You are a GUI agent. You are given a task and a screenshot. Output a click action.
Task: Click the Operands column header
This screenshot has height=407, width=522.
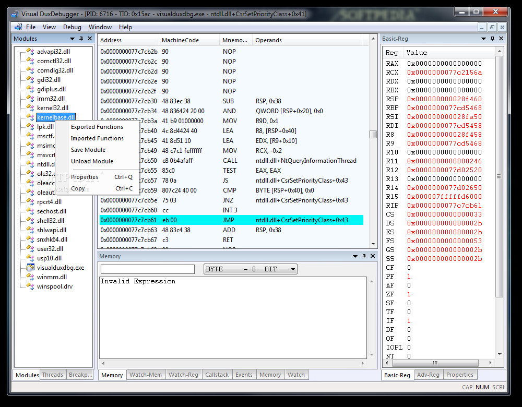[307, 40]
